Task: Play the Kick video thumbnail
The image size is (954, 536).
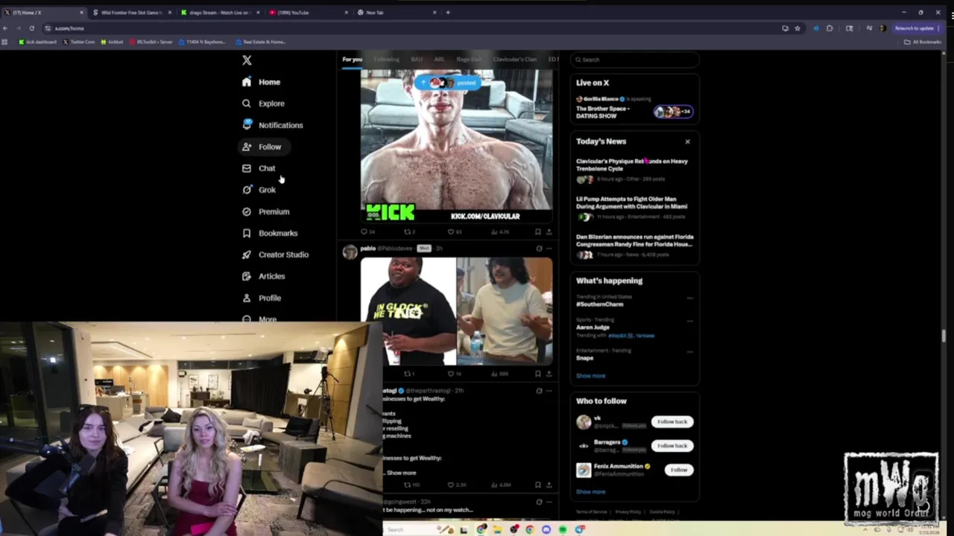Action: point(456,146)
